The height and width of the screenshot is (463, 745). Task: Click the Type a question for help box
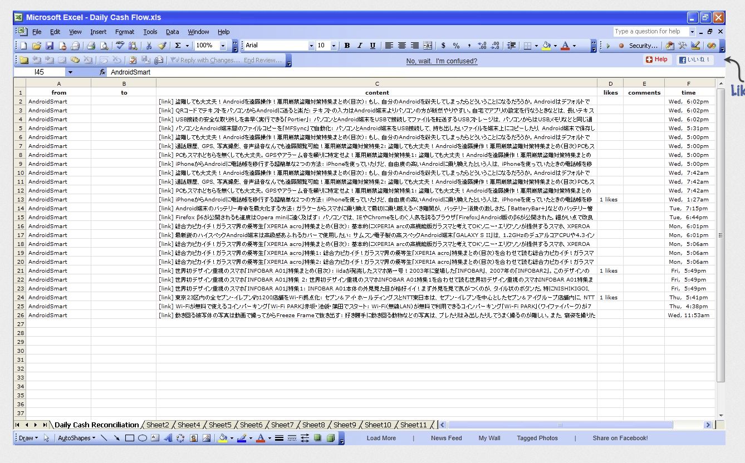coord(651,32)
